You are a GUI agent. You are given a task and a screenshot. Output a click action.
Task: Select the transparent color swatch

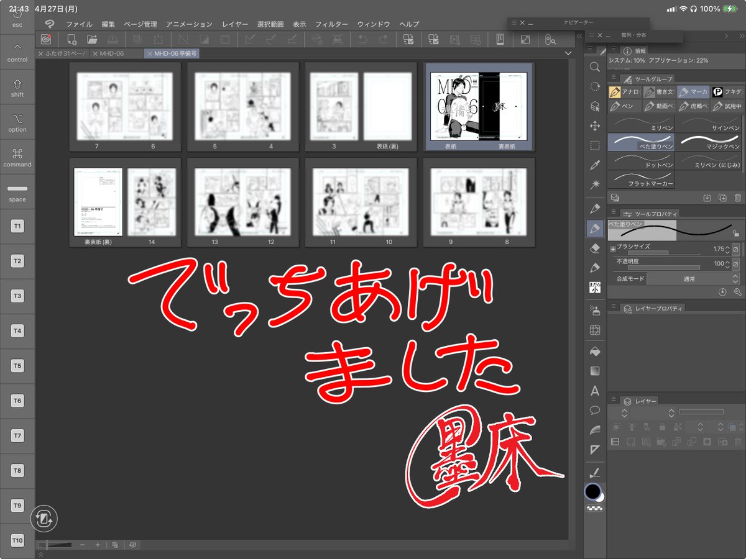click(x=596, y=509)
